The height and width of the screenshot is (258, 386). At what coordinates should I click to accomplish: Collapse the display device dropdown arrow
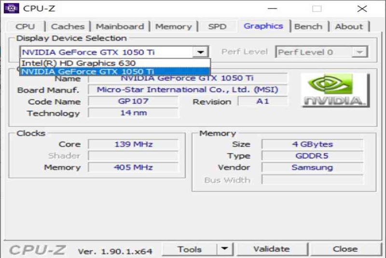coord(201,52)
